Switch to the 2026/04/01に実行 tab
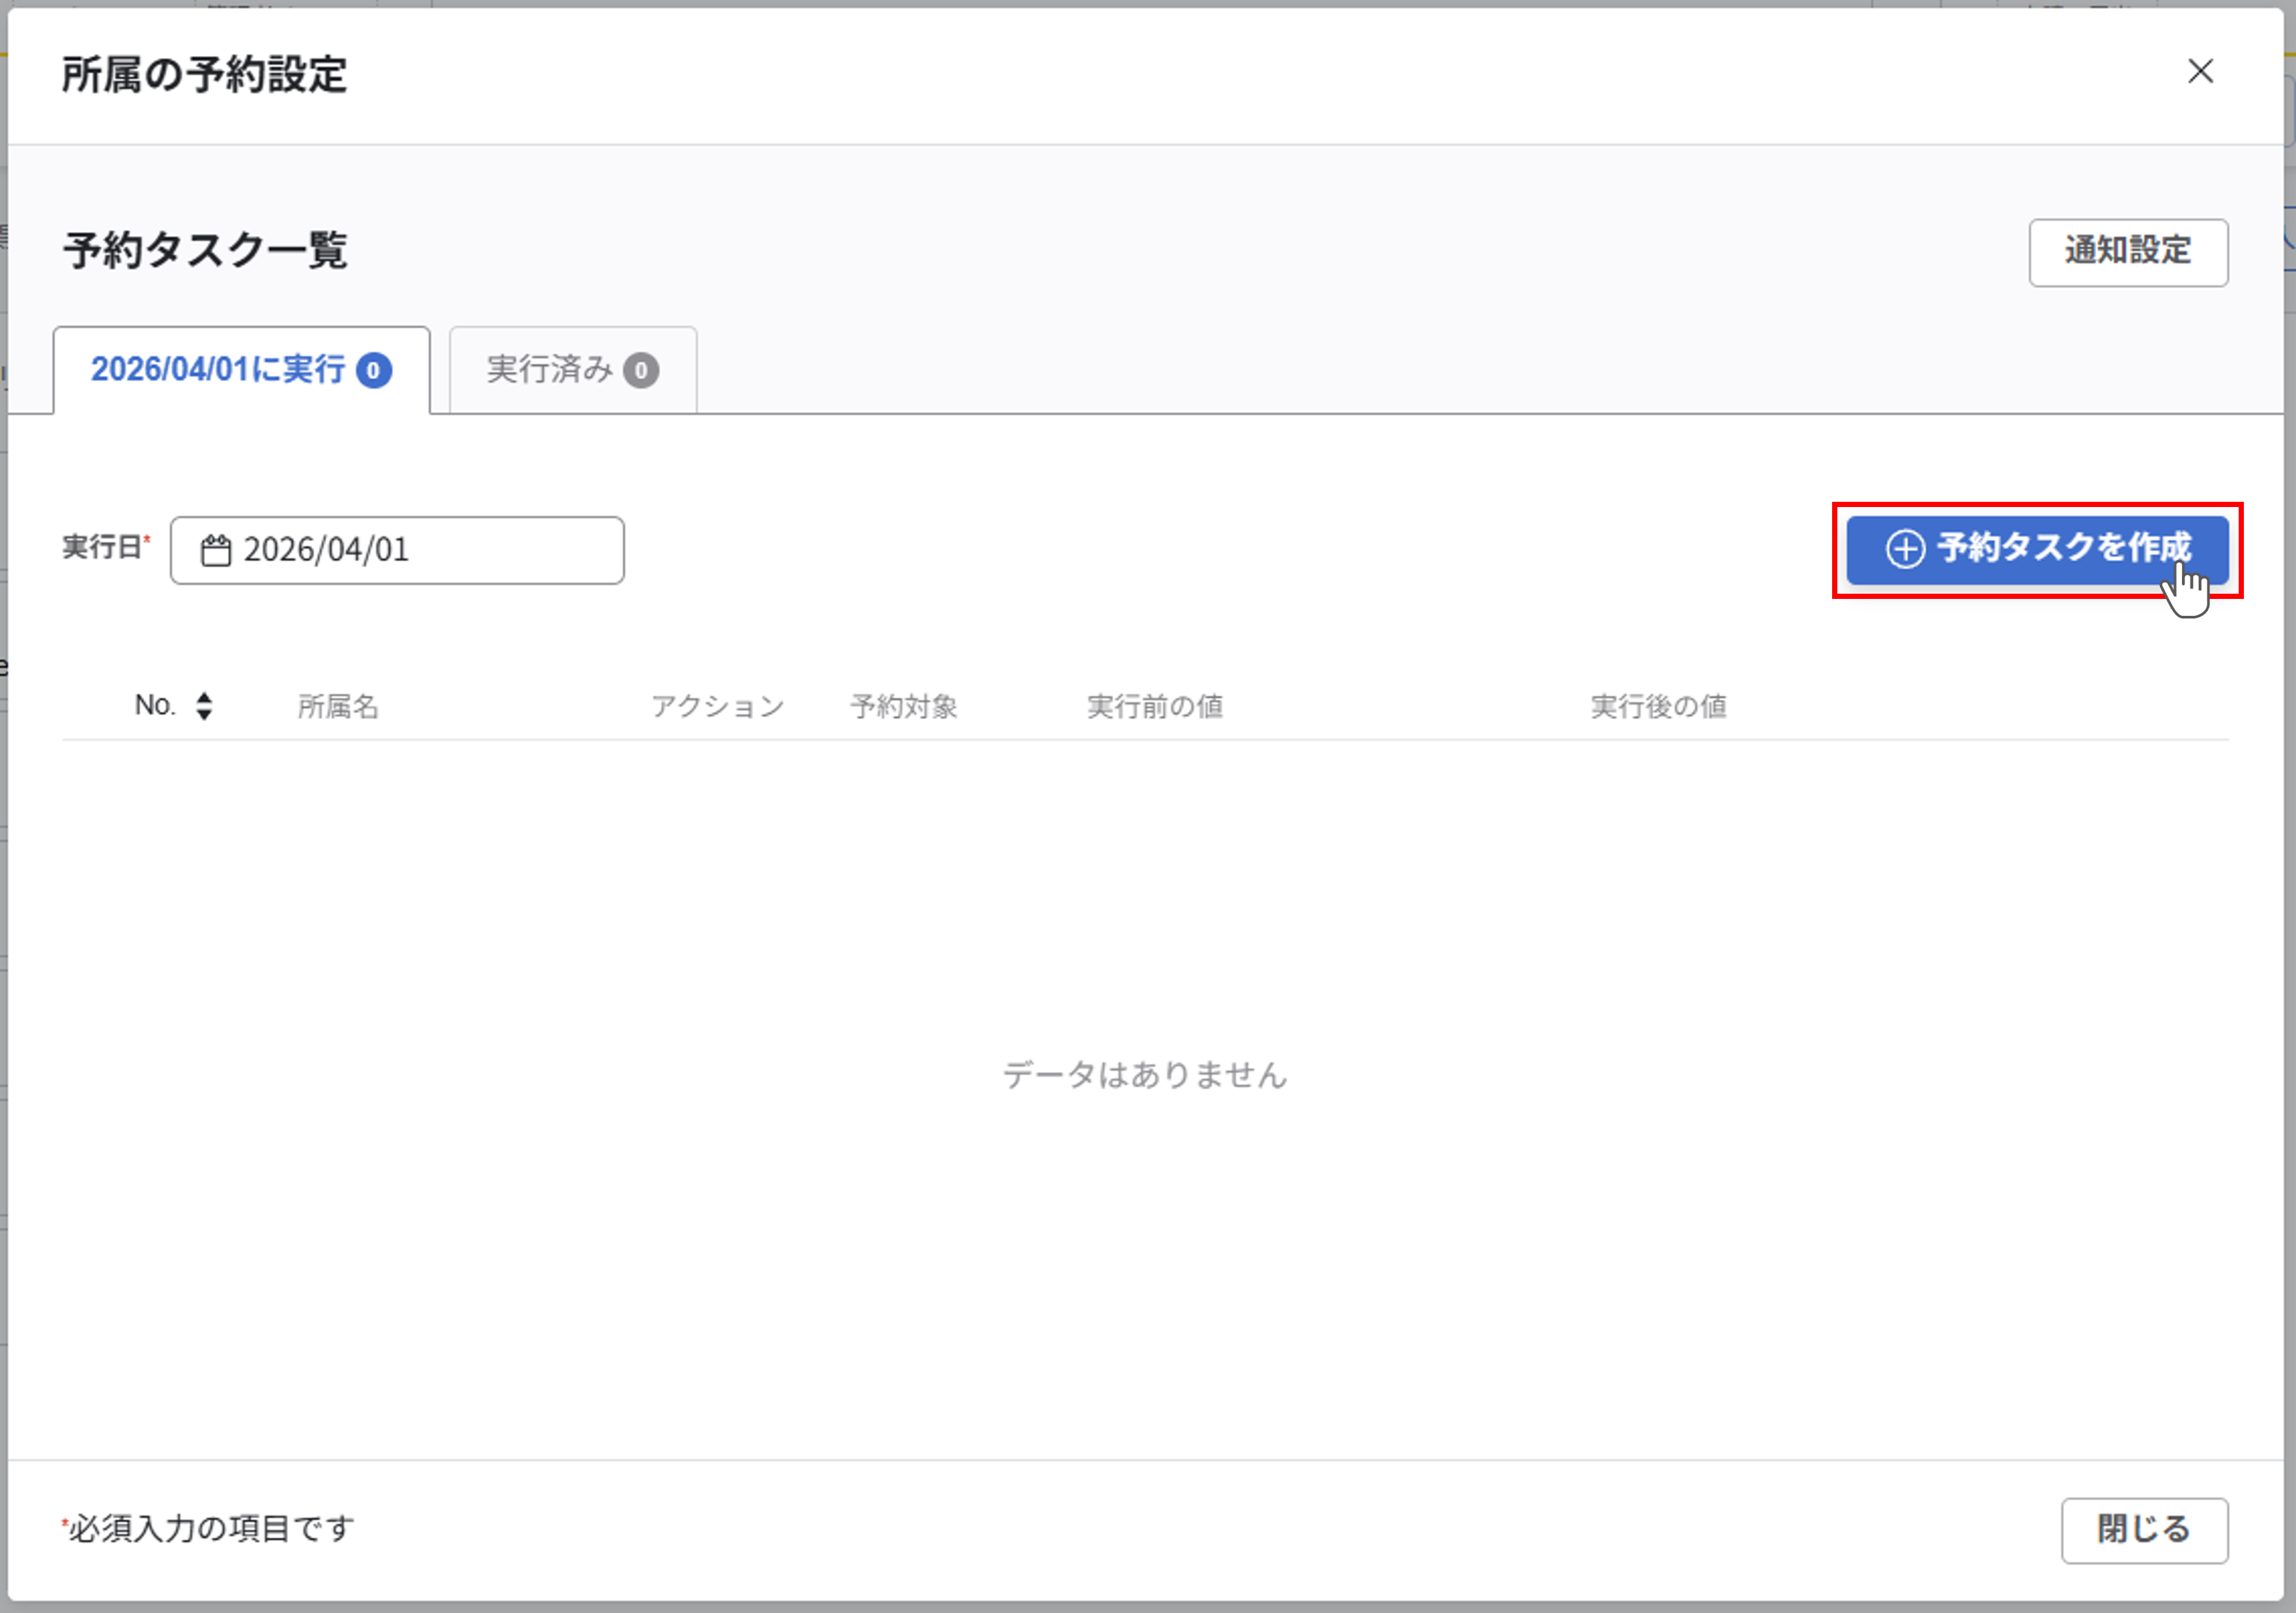The height and width of the screenshot is (1613, 2296). click(x=218, y=370)
